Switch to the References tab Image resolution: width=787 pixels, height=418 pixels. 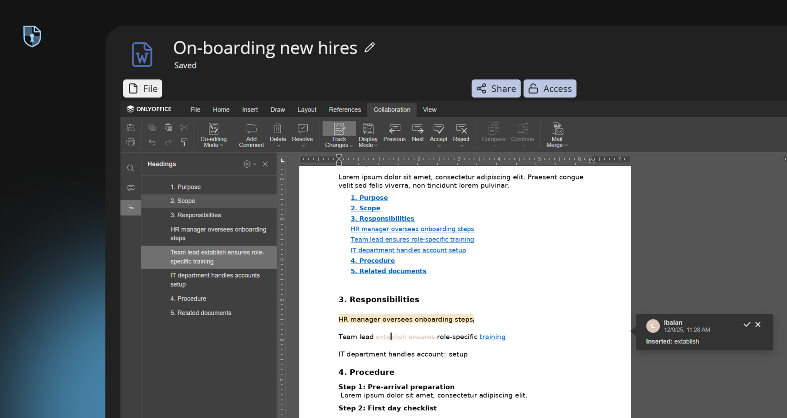pyautogui.click(x=345, y=110)
